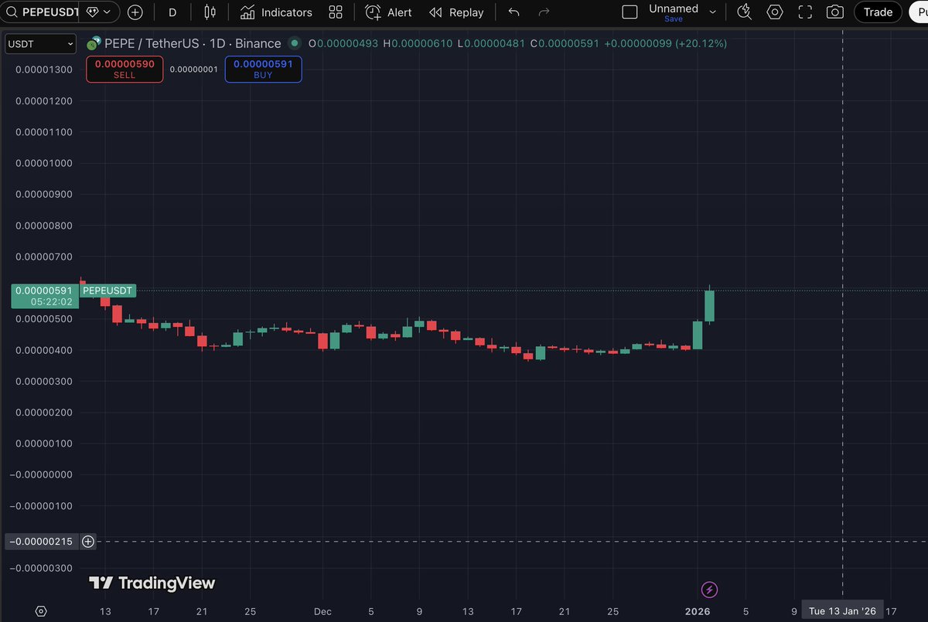Click the 0.00000700 price axis label
Image resolution: width=928 pixels, height=622 pixels.
point(44,257)
